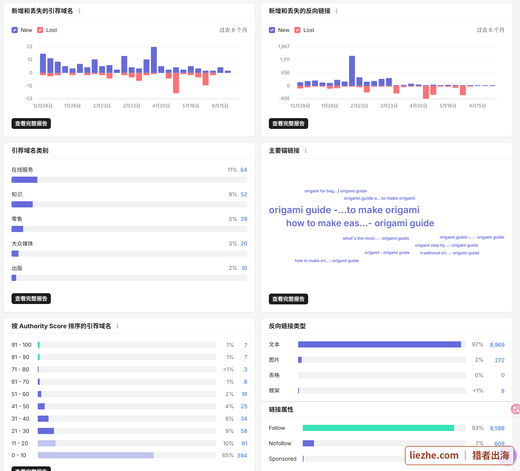520x471 pixels.
Task: Click anchor 'origami - origami guide'
Action: pyautogui.click(x=387, y=252)
